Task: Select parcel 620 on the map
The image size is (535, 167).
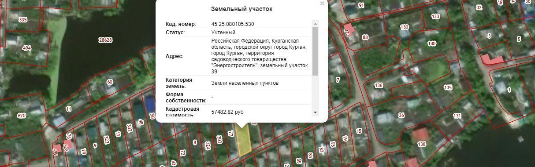Action: coord(21,116)
